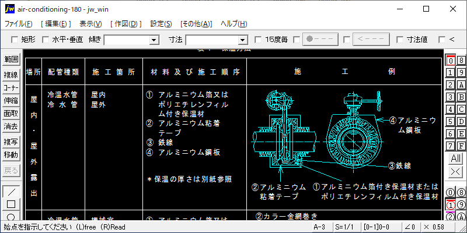Open the 設定(S) menu
This screenshot has height=233, width=467.
click(x=161, y=24)
